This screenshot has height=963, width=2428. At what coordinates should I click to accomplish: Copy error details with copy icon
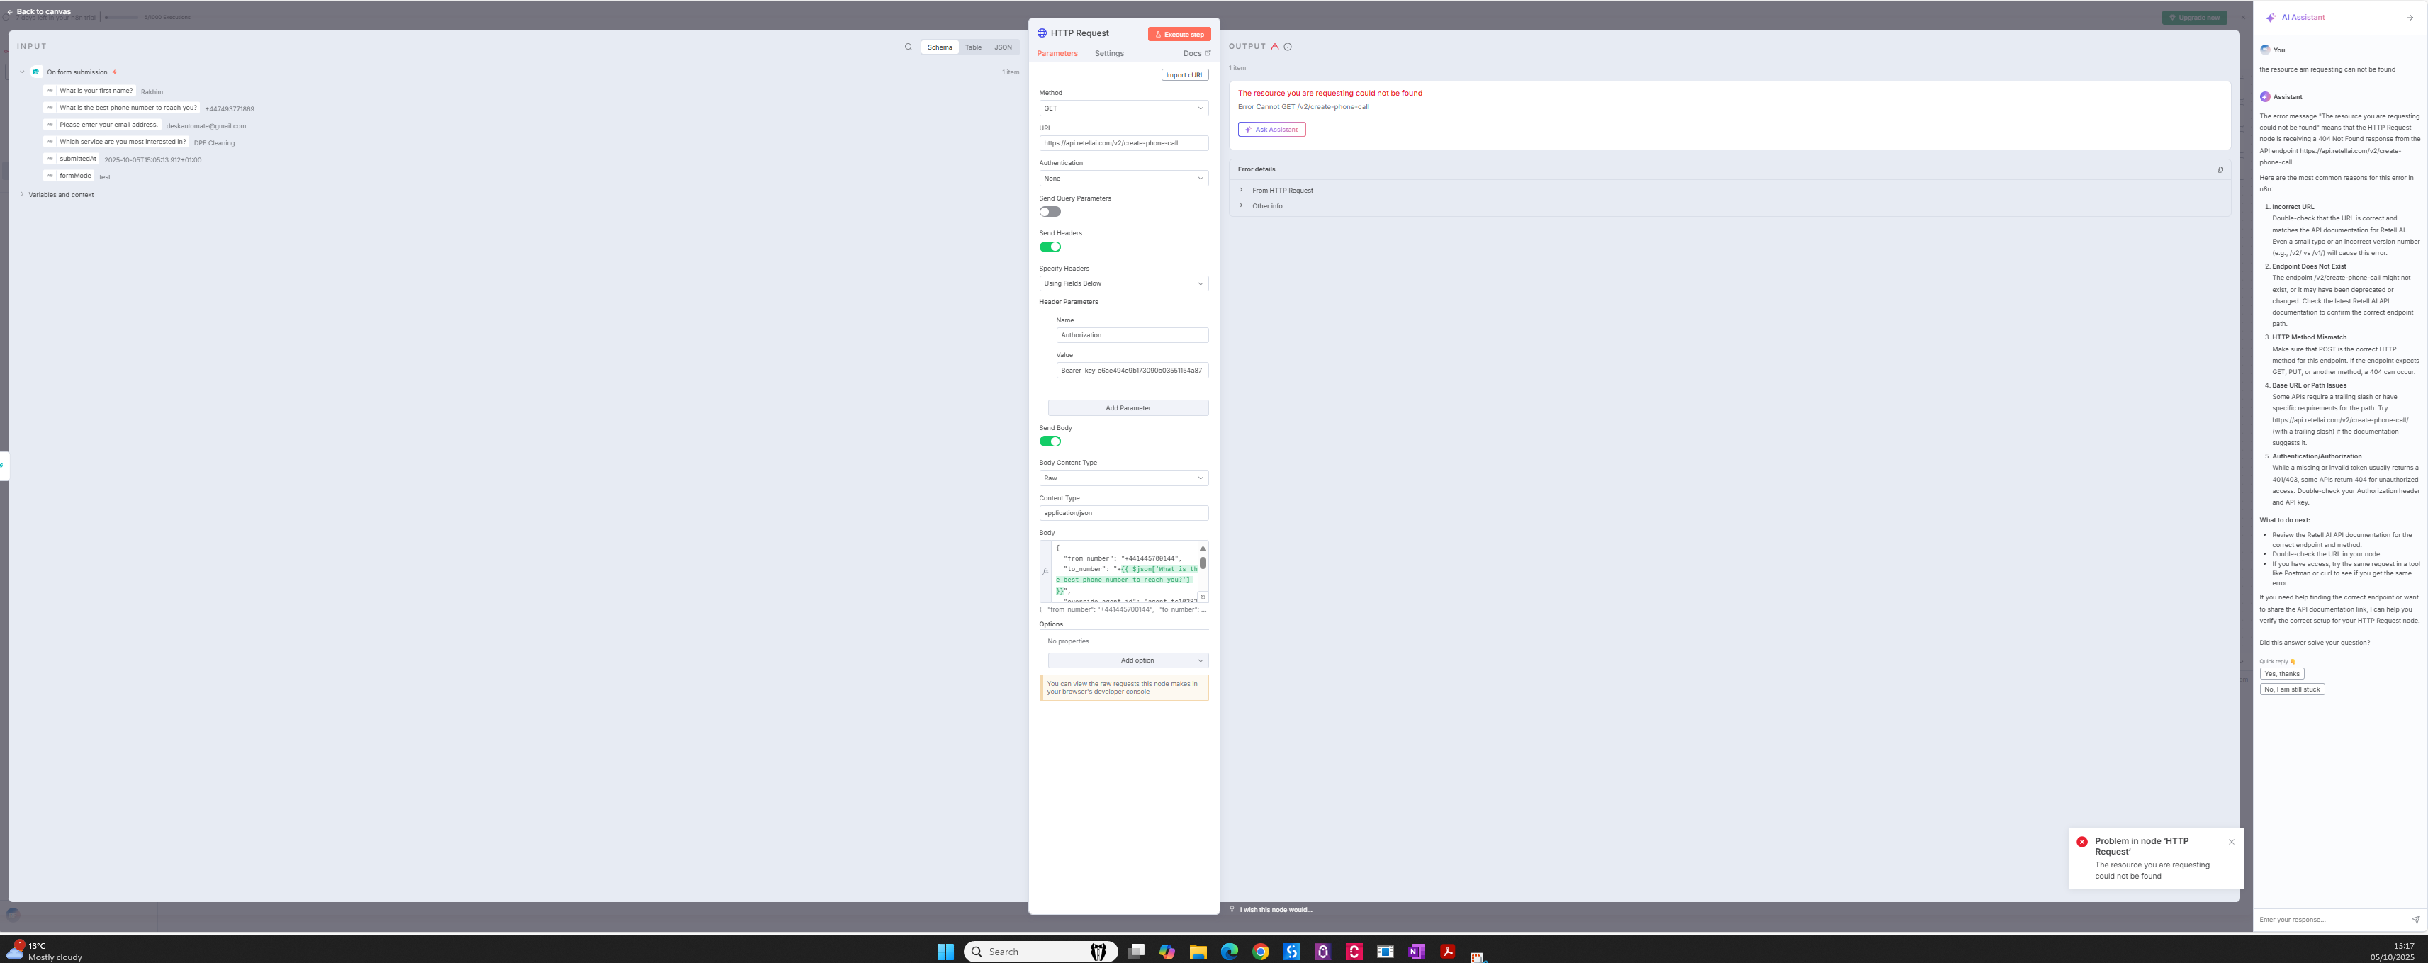click(2220, 169)
